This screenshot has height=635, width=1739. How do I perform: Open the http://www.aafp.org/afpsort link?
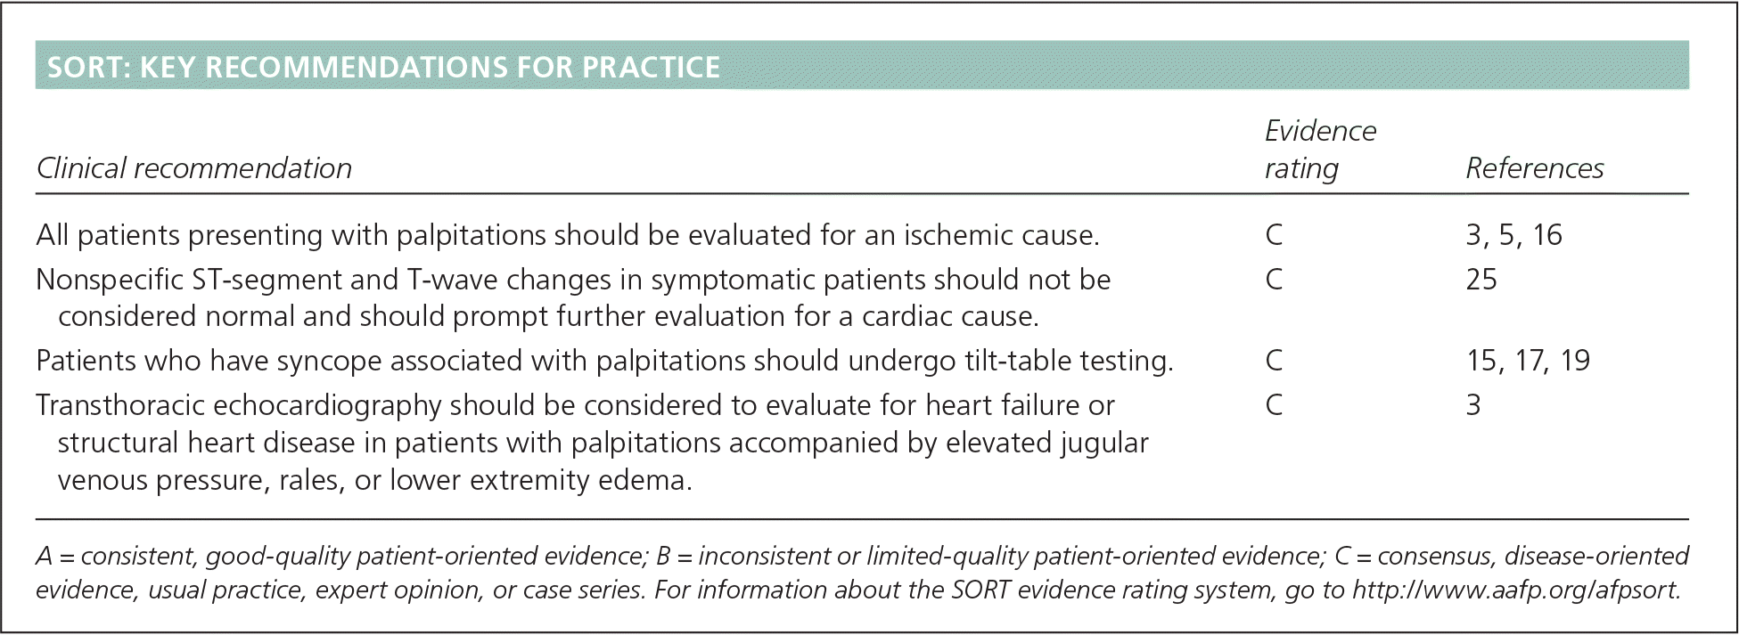(1515, 590)
